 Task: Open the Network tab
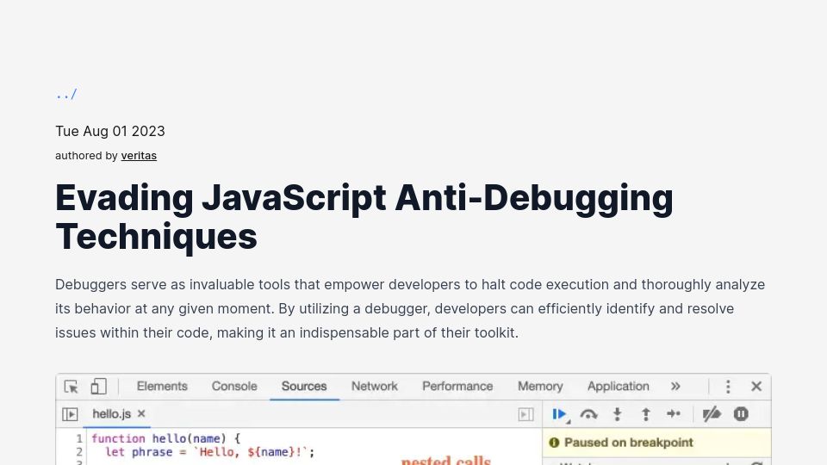click(375, 387)
